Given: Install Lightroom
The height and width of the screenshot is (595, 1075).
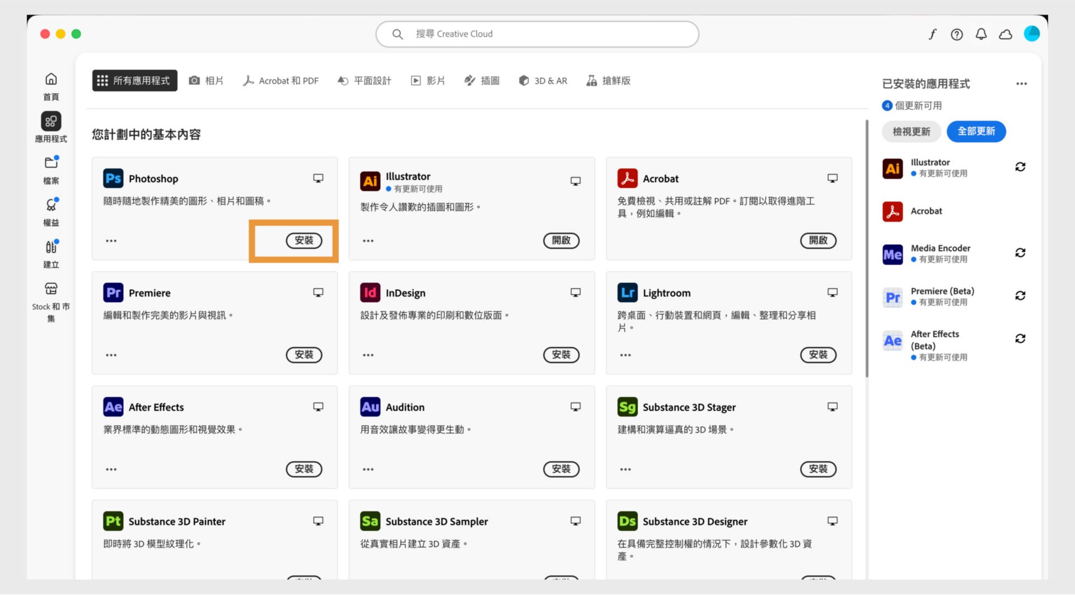Looking at the screenshot, I should [x=818, y=355].
